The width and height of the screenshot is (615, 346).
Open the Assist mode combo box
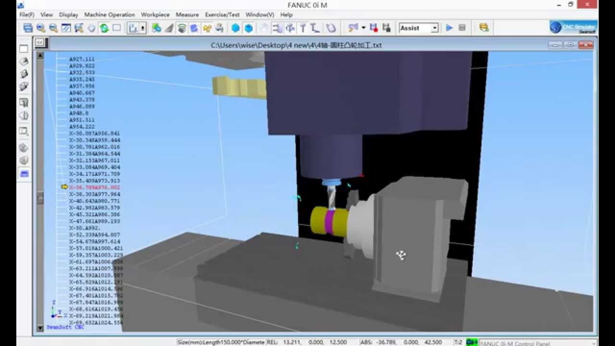click(x=418, y=28)
